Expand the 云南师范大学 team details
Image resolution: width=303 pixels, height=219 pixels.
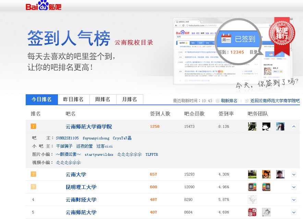[294, 213]
